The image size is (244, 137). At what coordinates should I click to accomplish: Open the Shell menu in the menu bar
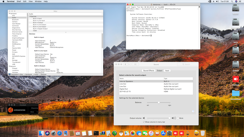(x=19, y=1)
